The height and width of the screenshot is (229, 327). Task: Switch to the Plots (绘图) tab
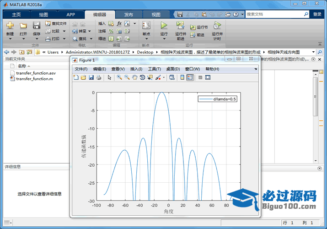(43, 14)
